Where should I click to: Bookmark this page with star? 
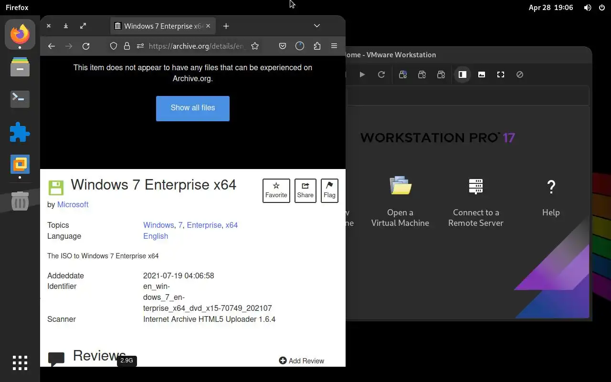(255, 46)
